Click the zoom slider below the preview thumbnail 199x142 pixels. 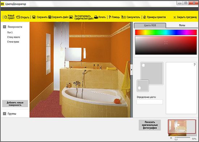pos(182,138)
